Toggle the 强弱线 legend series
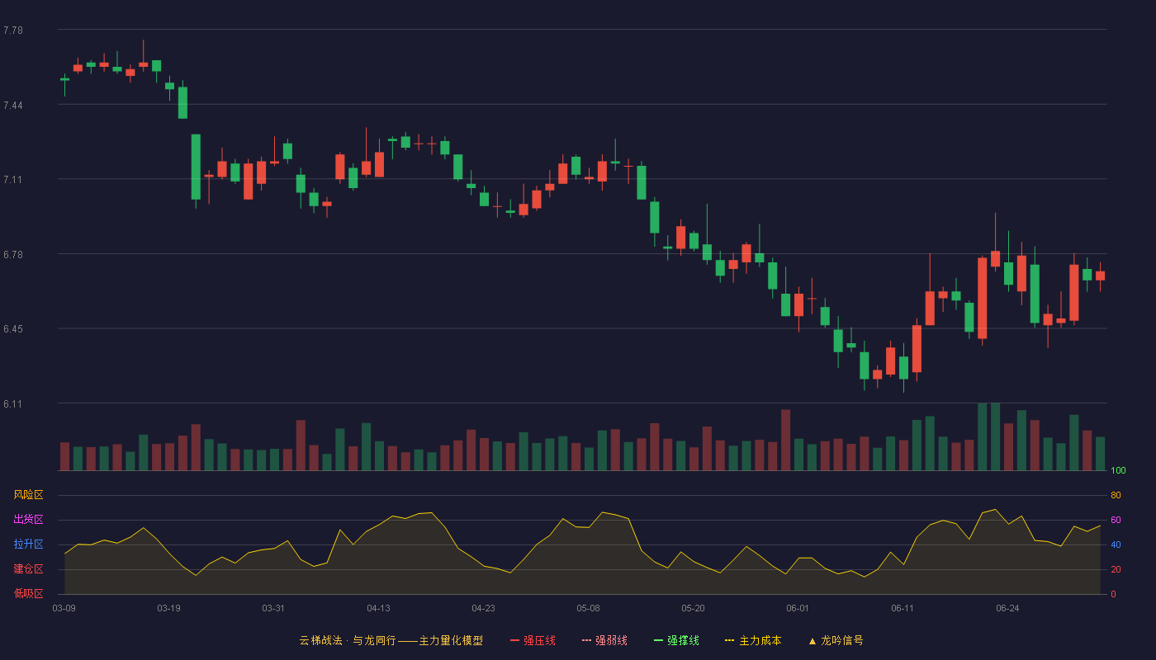 (604, 640)
